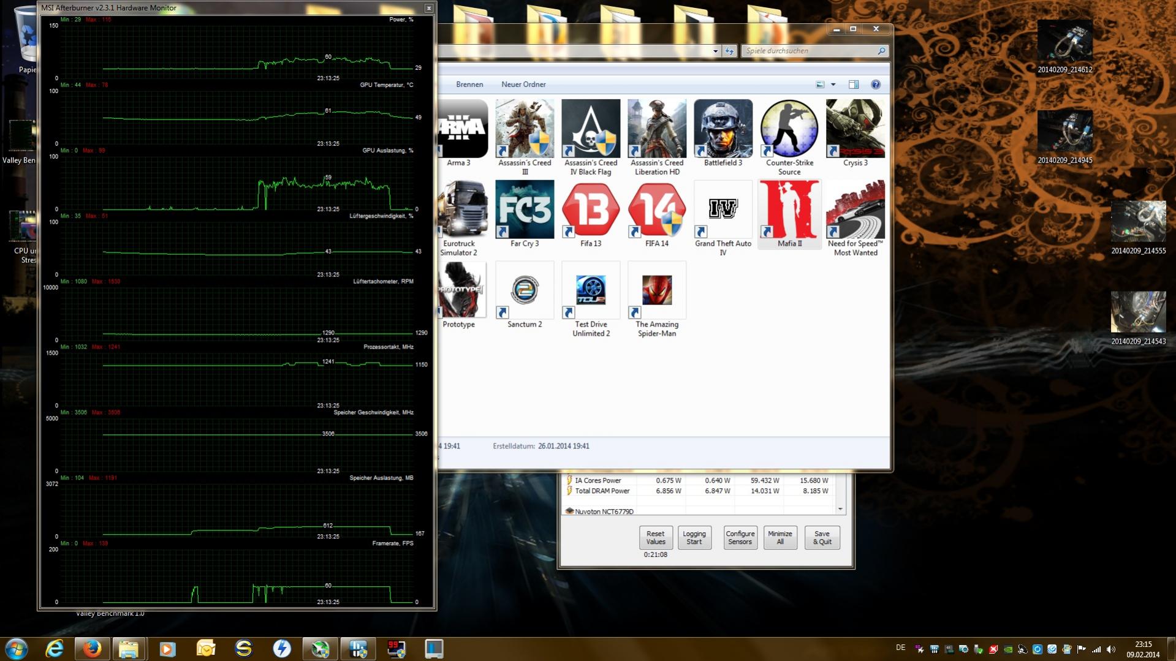1176x661 pixels.
Task: Click Neuer Ordner in the Explorer toolbar
Action: (x=523, y=85)
